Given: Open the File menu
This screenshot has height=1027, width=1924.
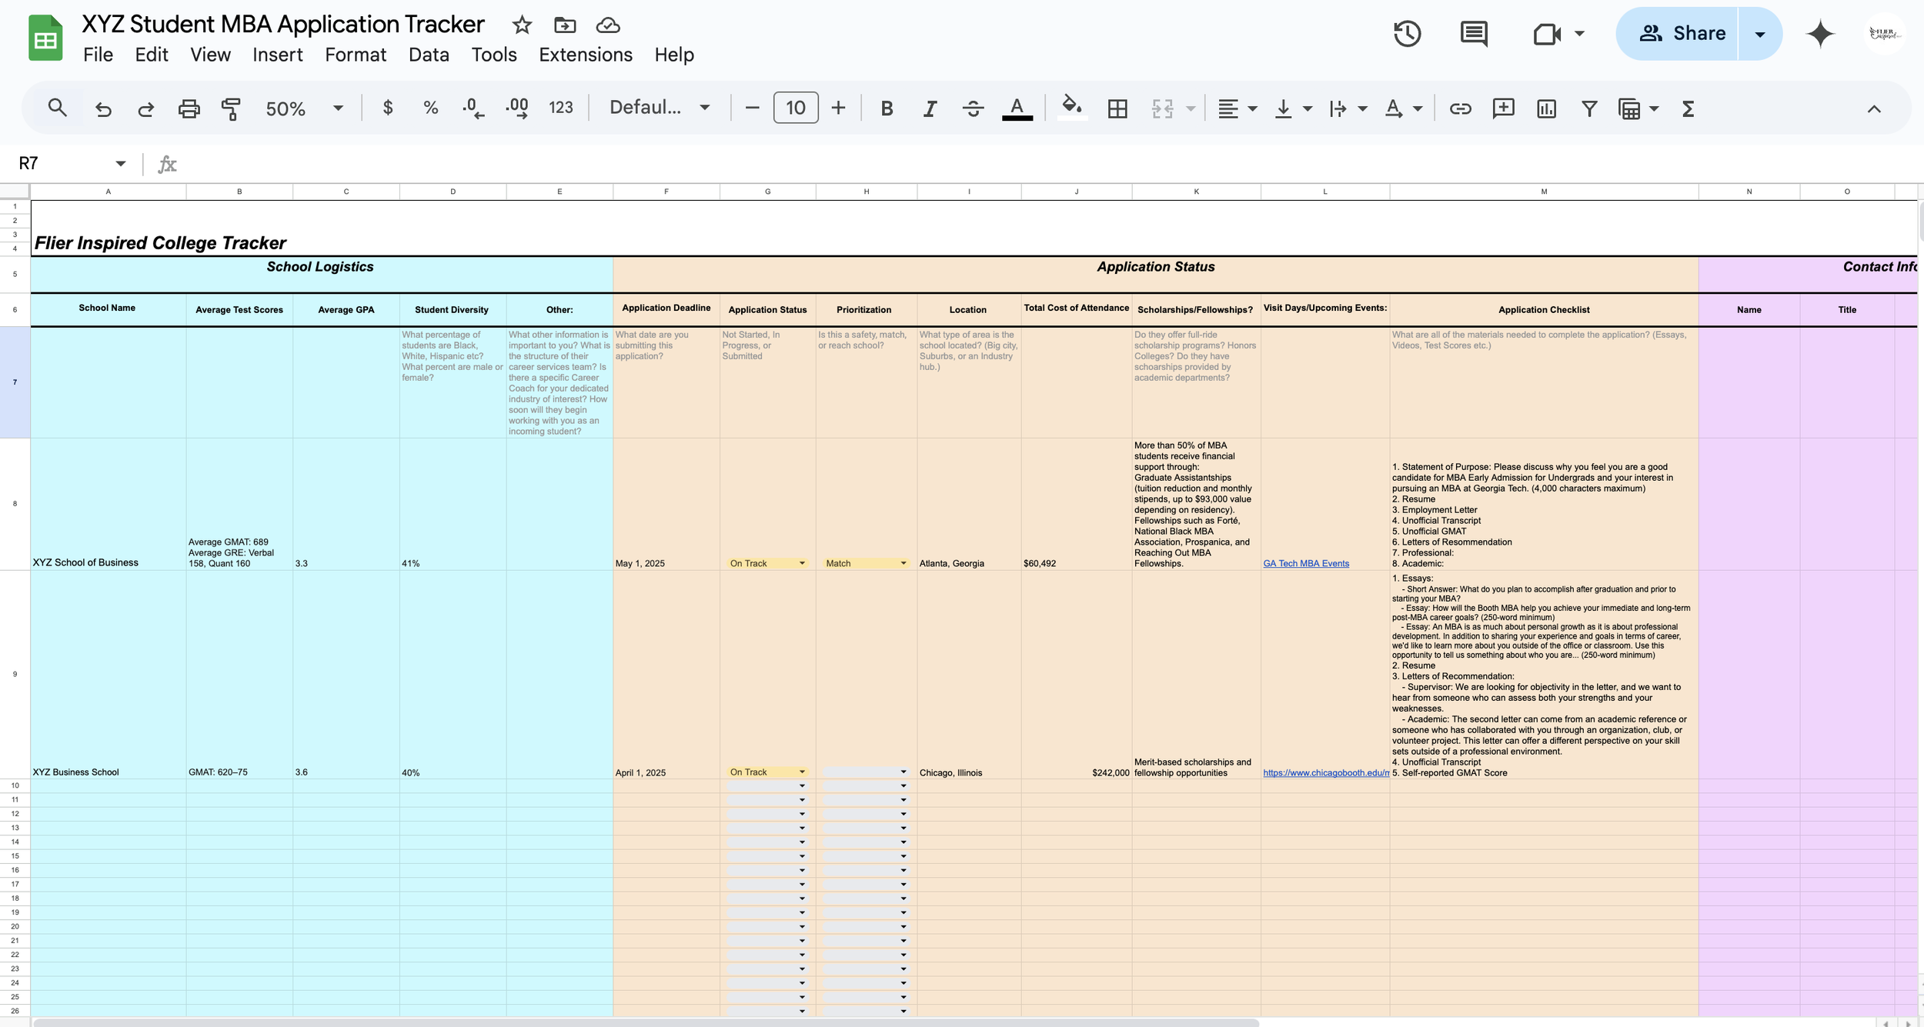Looking at the screenshot, I should point(98,55).
